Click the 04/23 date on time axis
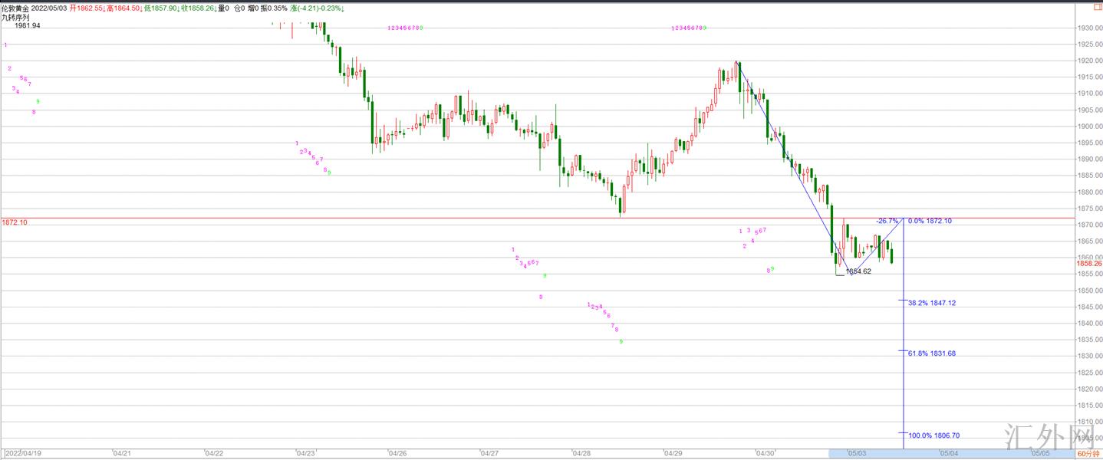 click(x=305, y=454)
